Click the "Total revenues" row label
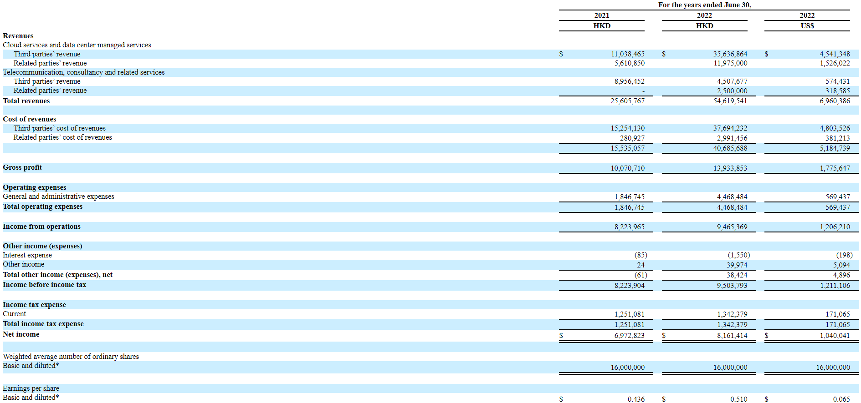861x403 pixels. click(x=26, y=101)
